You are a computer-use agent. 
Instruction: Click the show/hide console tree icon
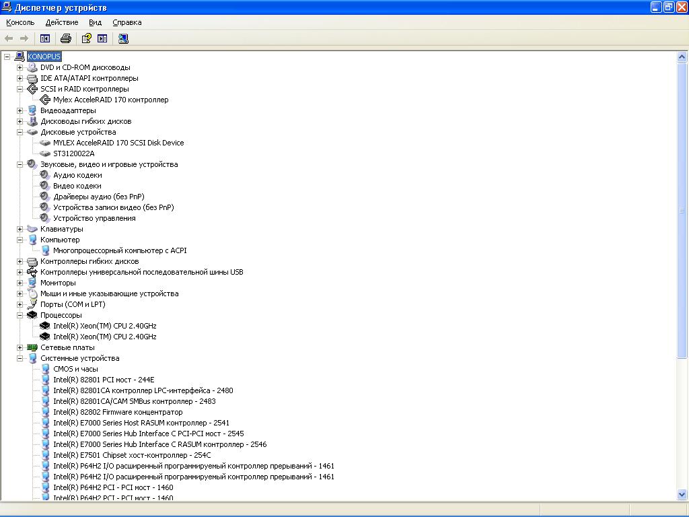[45, 38]
